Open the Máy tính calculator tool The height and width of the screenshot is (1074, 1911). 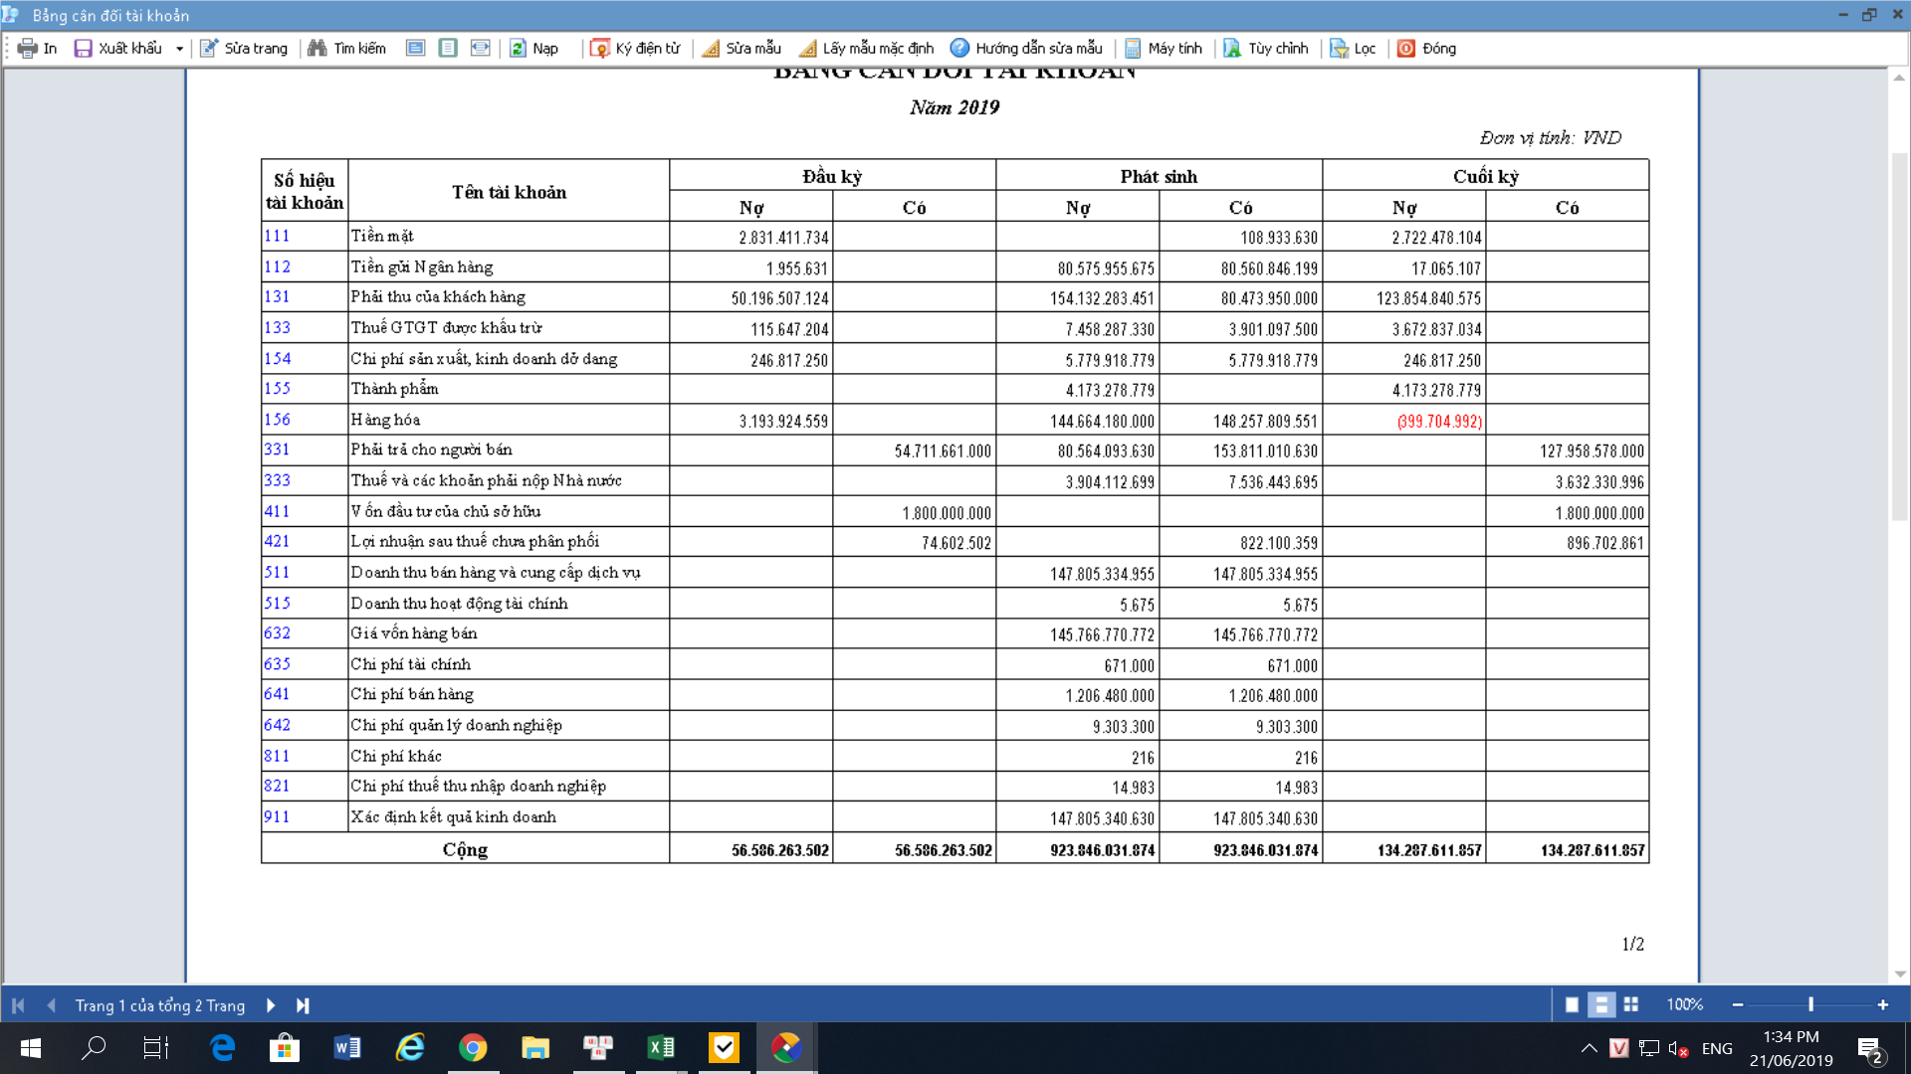tap(1133, 48)
